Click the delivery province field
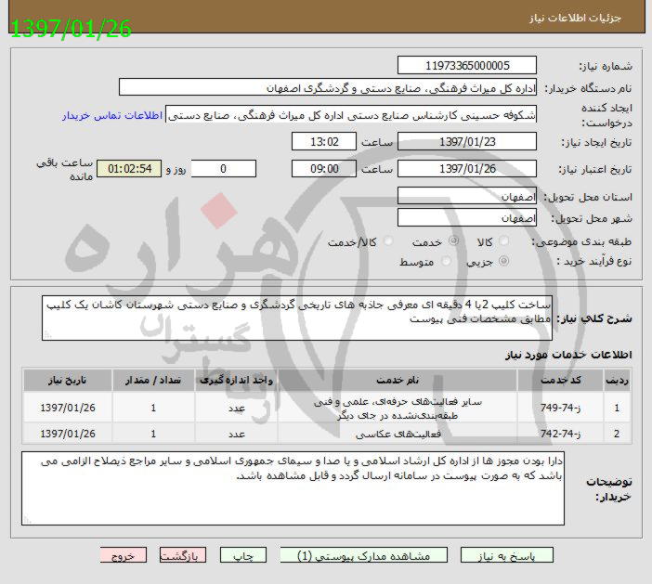652x584 pixels. point(467,196)
